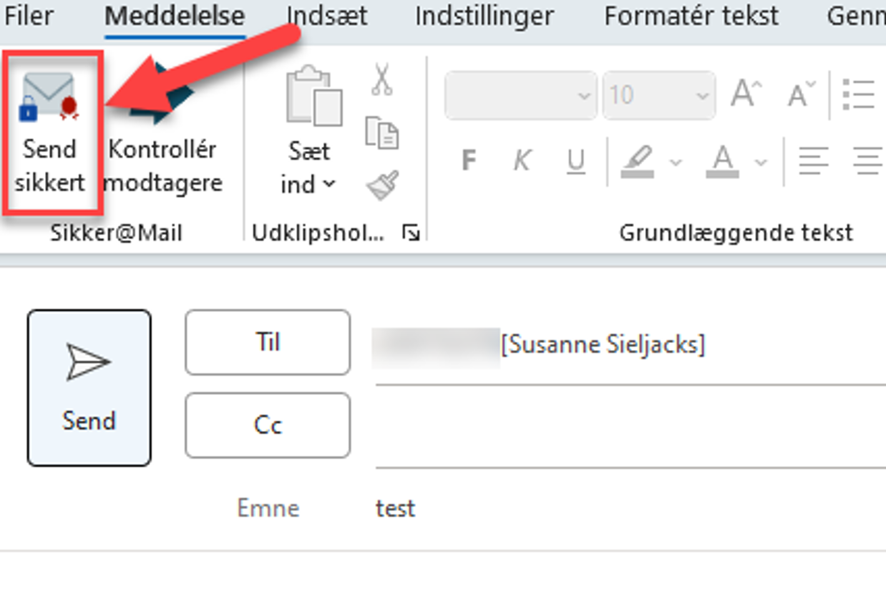This screenshot has width=886, height=610.
Task: Increase font size with larger A icon
Action: point(746,94)
